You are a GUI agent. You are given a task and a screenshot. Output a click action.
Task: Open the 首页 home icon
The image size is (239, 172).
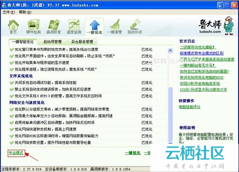pos(13,27)
